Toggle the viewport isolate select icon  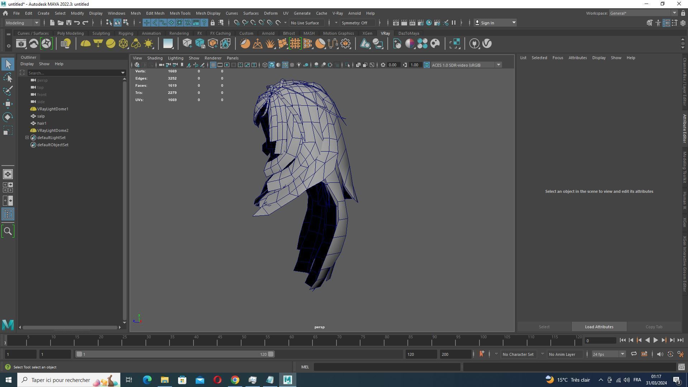(347, 65)
